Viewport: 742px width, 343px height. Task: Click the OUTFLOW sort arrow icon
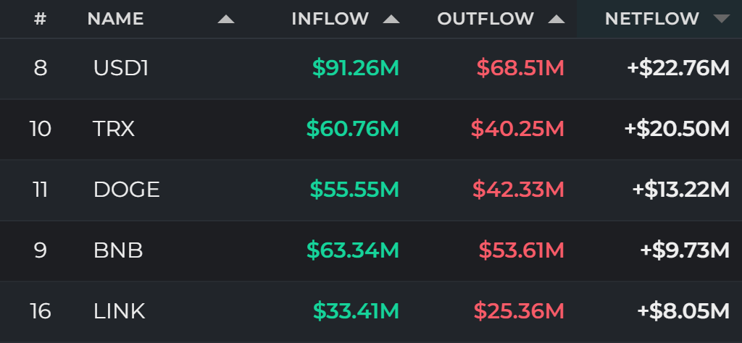click(x=556, y=19)
